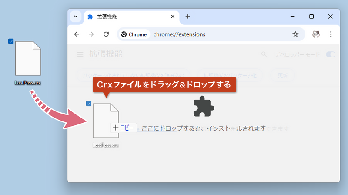Click パッケージ化されていない拡張機能を読み込む button

click(134, 75)
